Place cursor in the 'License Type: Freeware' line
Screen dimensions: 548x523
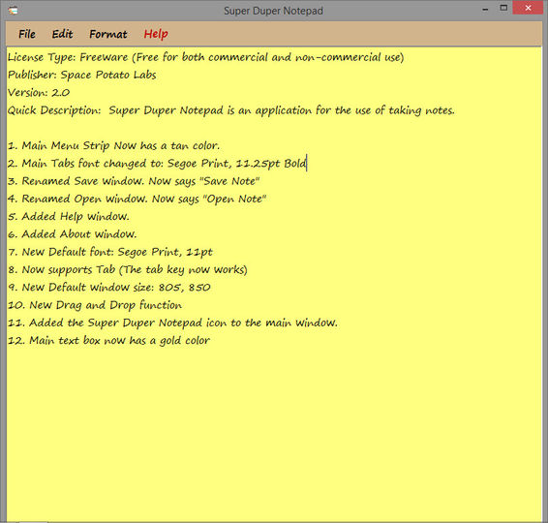[205, 57]
